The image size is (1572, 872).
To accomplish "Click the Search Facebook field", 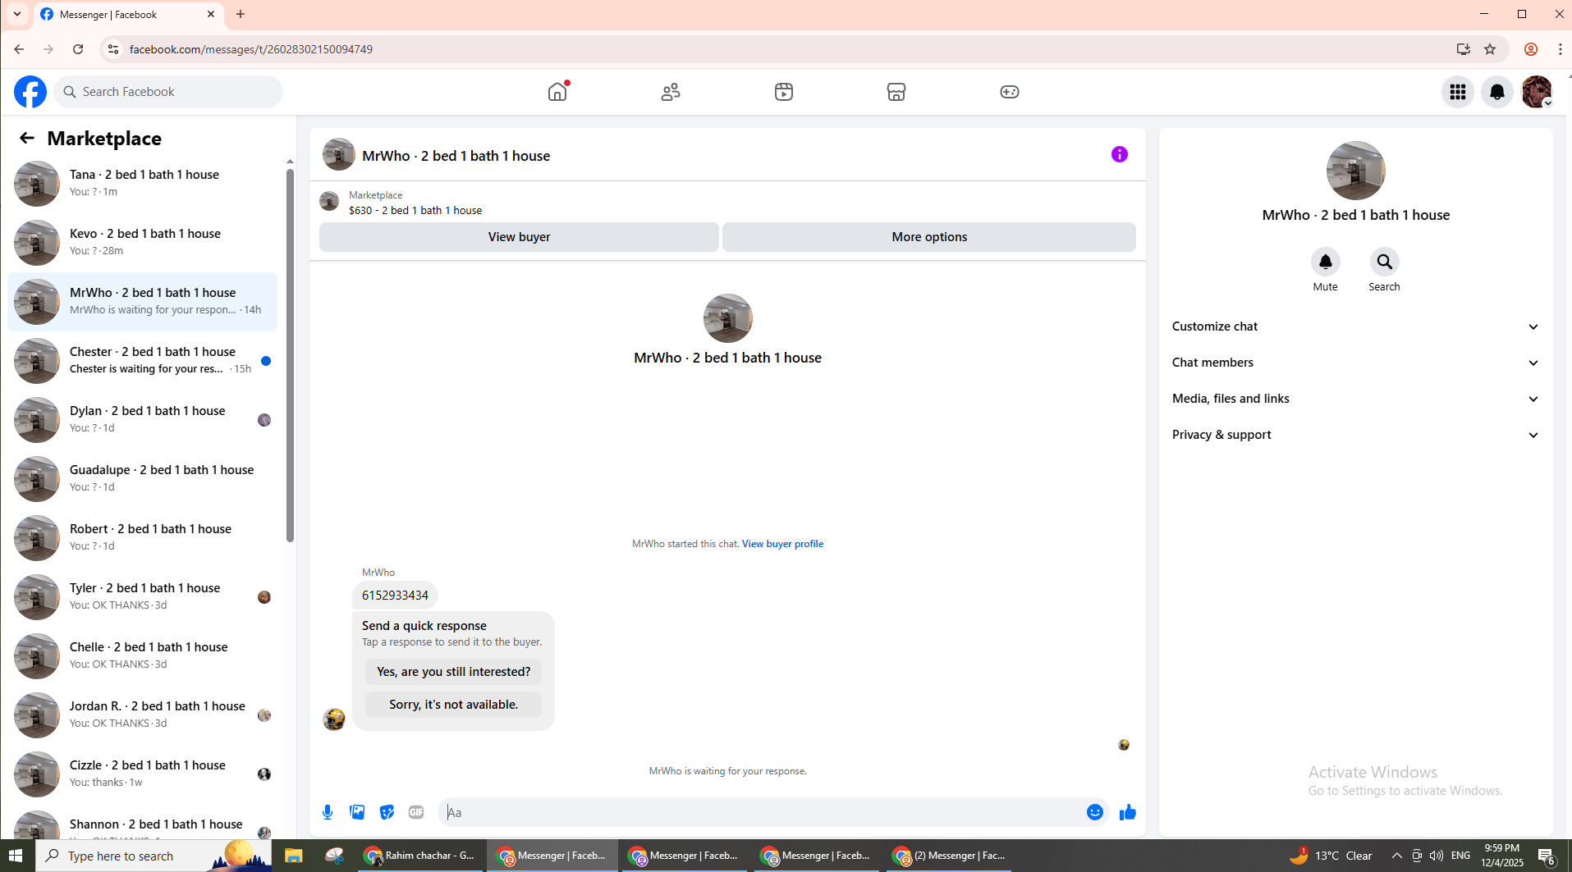I will (168, 92).
